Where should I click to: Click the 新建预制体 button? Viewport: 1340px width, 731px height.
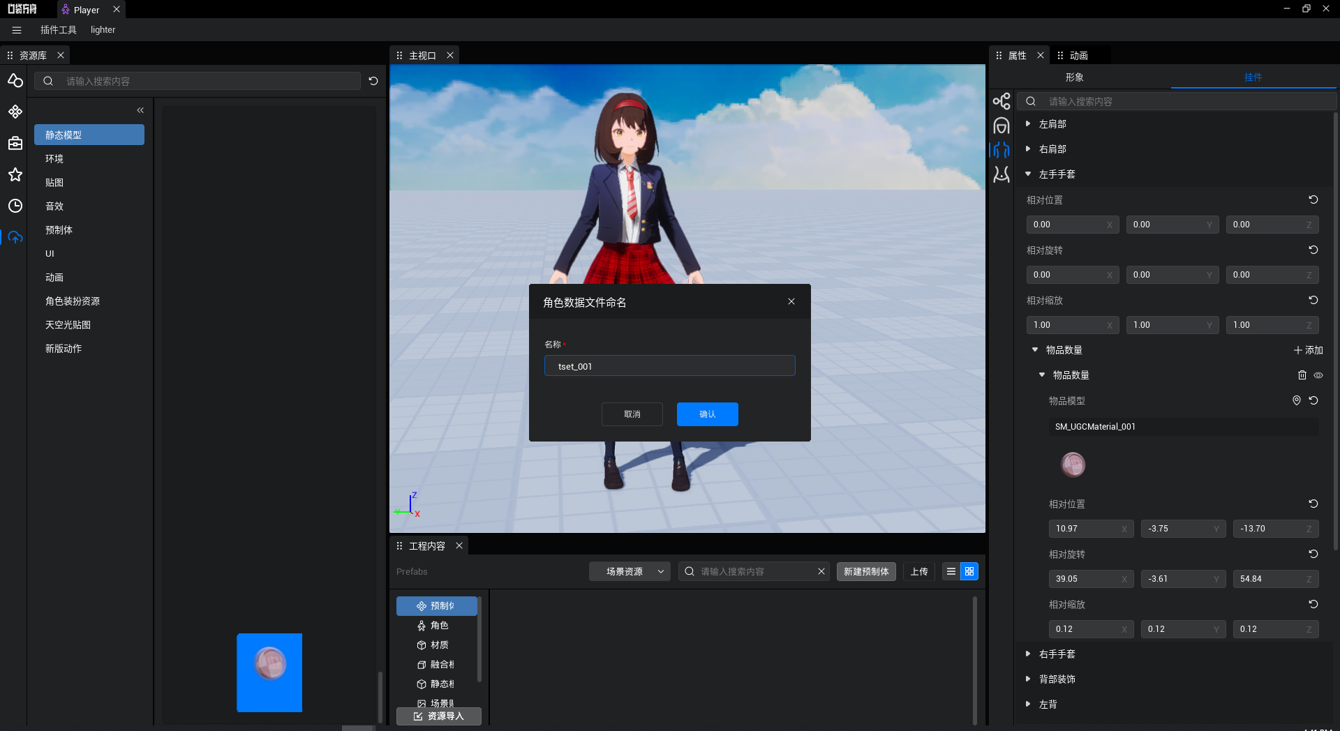[866, 571]
